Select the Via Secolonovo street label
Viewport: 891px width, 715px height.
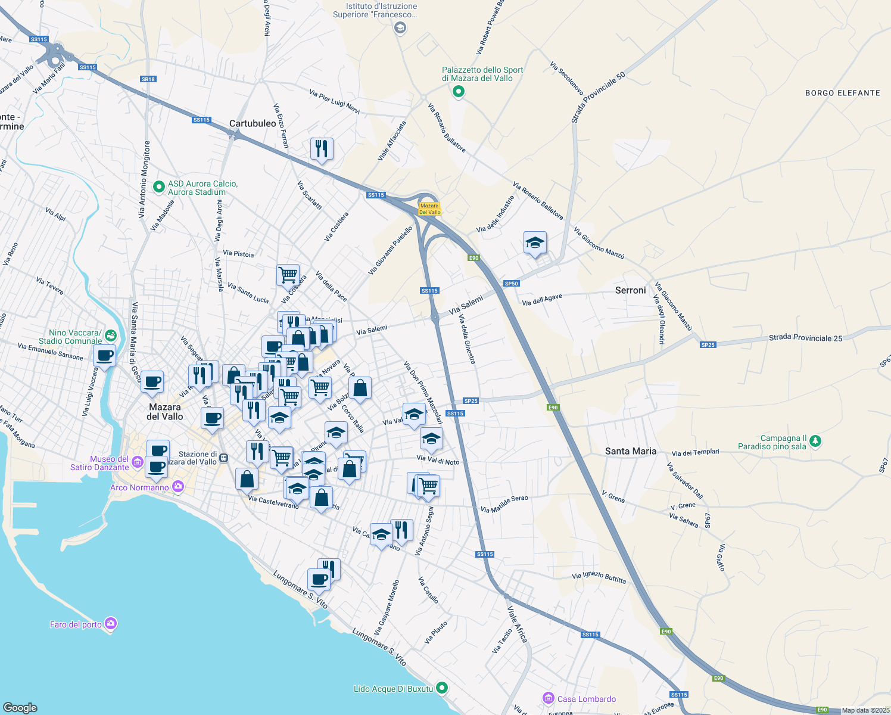566,78
